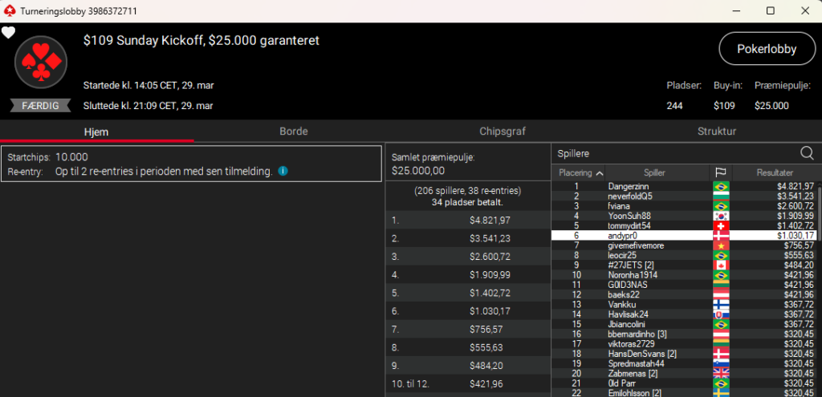The height and width of the screenshot is (397, 822).
Task: Go to the Struktur tab
Action: [x=716, y=132]
